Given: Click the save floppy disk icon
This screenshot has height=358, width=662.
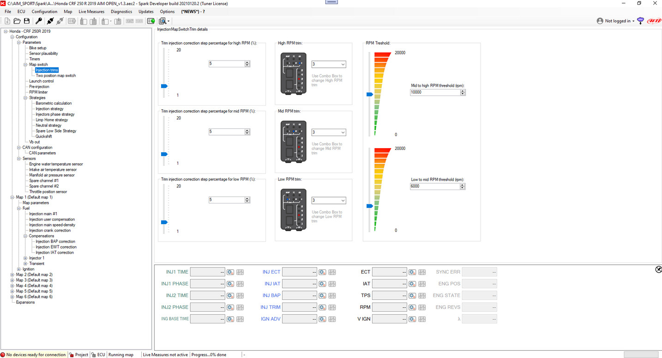Looking at the screenshot, I should (x=27, y=21).
